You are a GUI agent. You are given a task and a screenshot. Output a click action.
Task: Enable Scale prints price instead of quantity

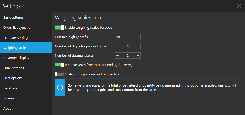59,74
